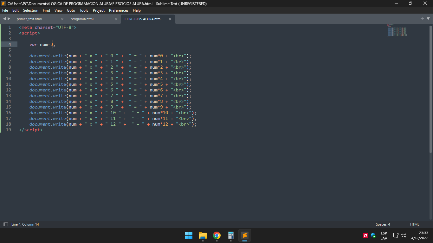
Task: Open the View menu
Action: pos(58,10)
